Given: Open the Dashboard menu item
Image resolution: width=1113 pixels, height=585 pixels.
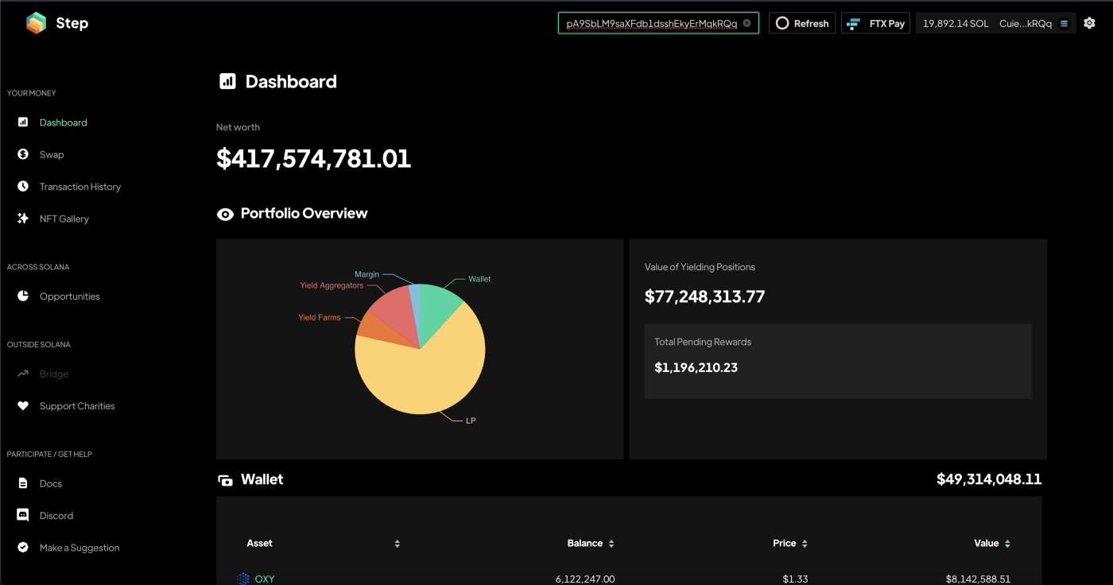Looking at the screenshot, I should (63, 122).
